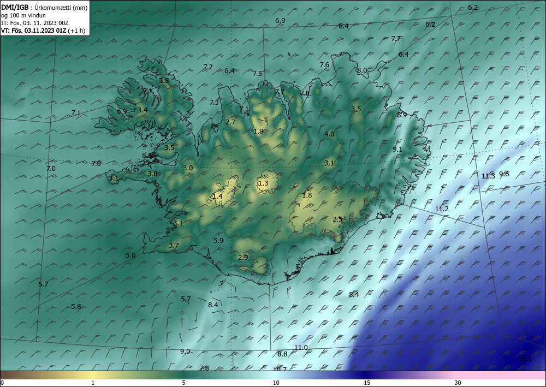
Task: Click the 5.8 value on the map
Action: click(x=76, y=307)
